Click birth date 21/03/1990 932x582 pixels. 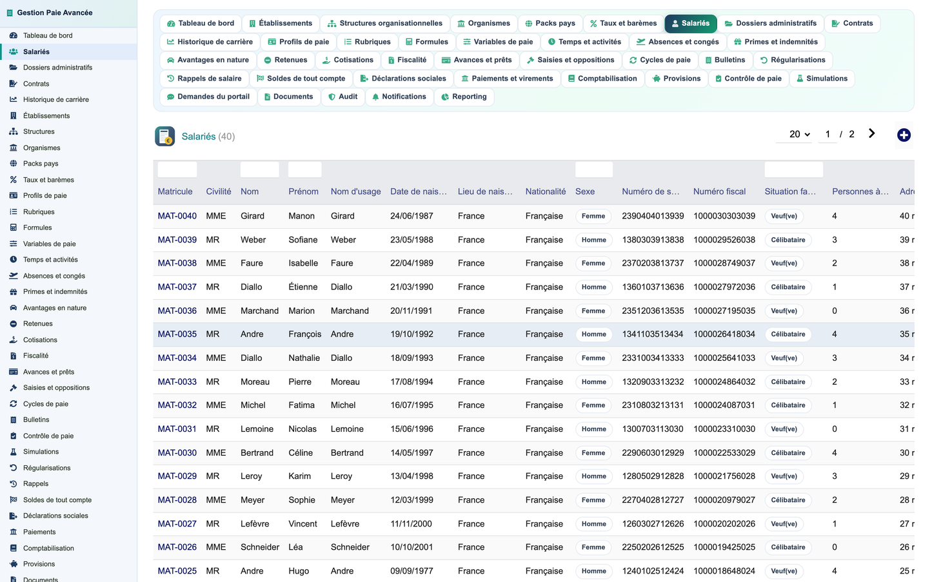[411, 287]
